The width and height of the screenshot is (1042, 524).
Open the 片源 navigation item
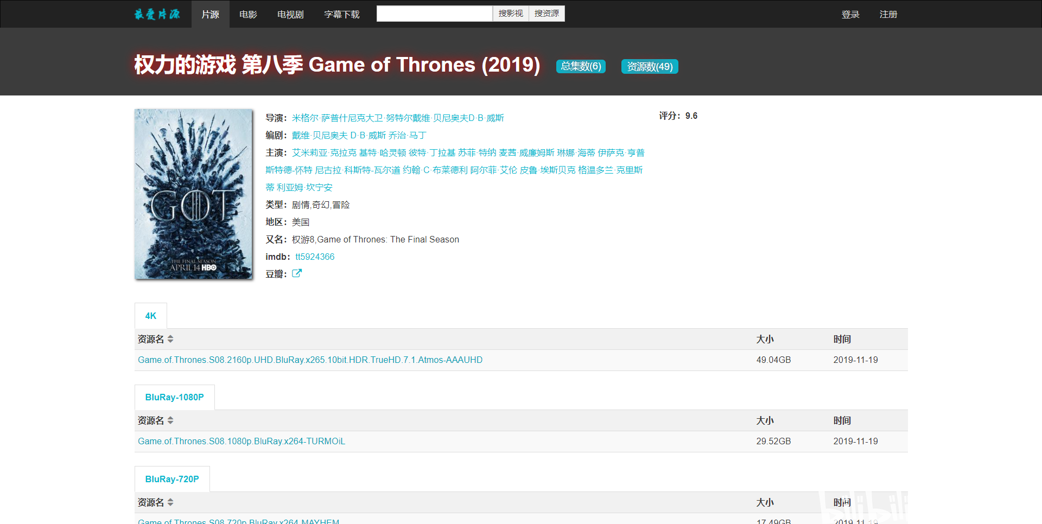[x=211, y=14]
